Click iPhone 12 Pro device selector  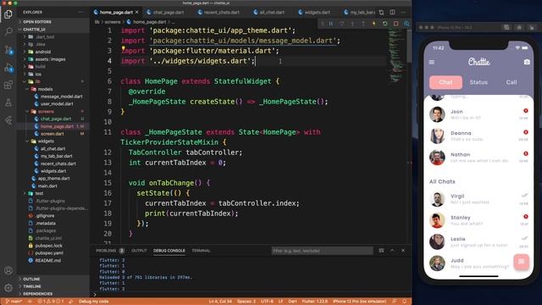click(359, 302)
